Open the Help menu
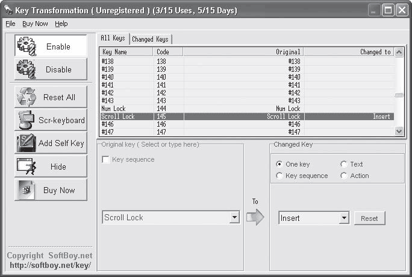 coord(61,24)
